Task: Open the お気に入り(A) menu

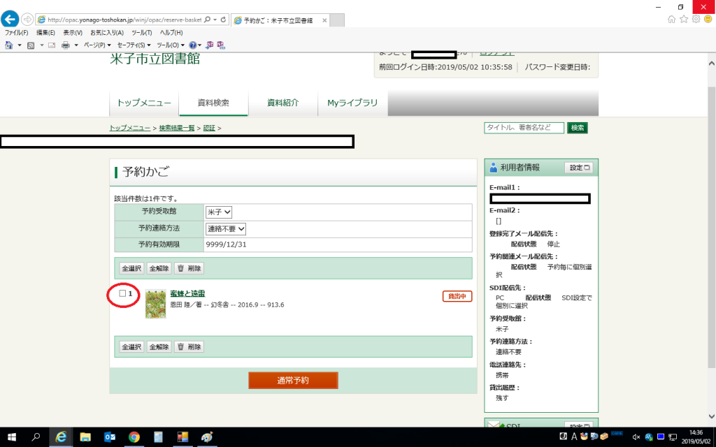Action: (x=107, y=33)
